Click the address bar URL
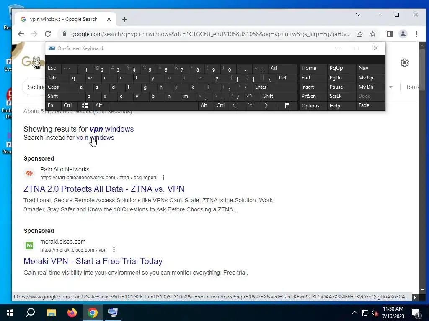 [x=211, y=34]
